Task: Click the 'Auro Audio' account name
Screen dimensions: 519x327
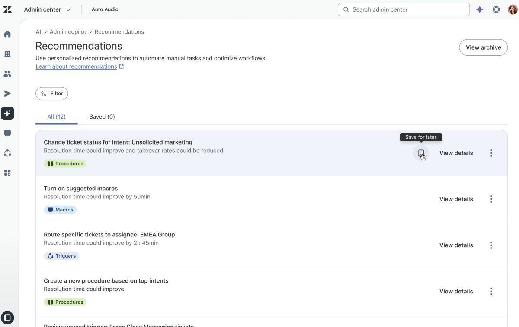Action: coord(105,9)
